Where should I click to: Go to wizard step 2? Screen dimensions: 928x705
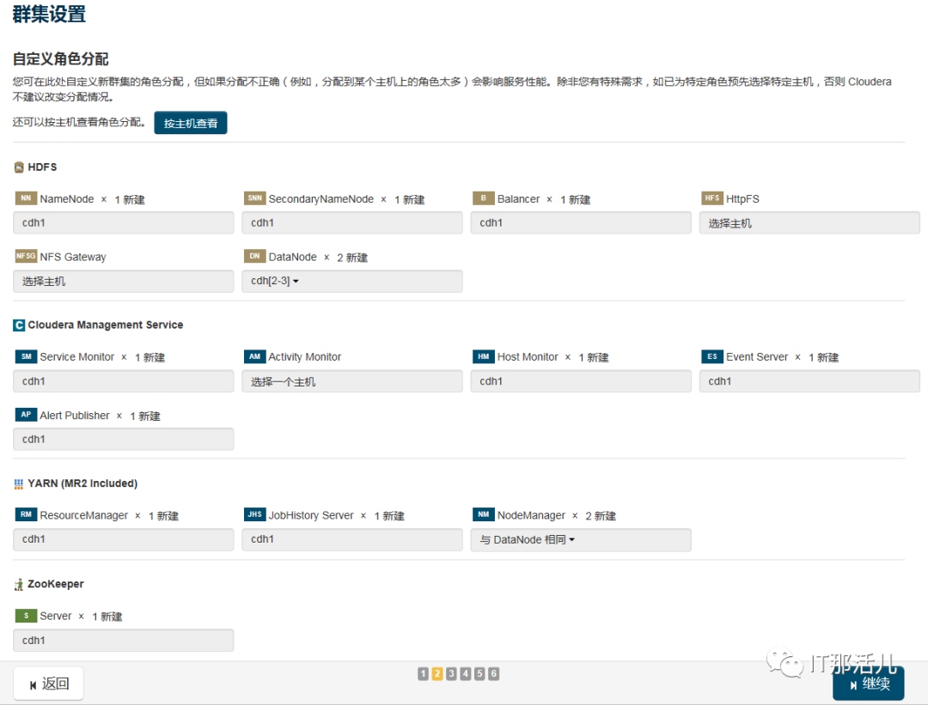click(x=437, y=673)
